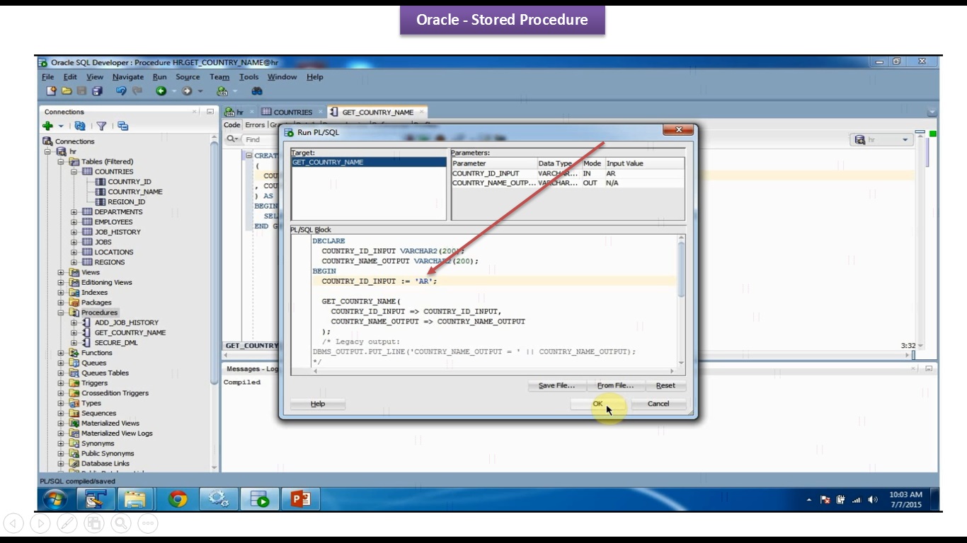The height and width of the screenshot is (543, 967).
Task: Click the green Back navigation icon
Action: tap(161, 90)
